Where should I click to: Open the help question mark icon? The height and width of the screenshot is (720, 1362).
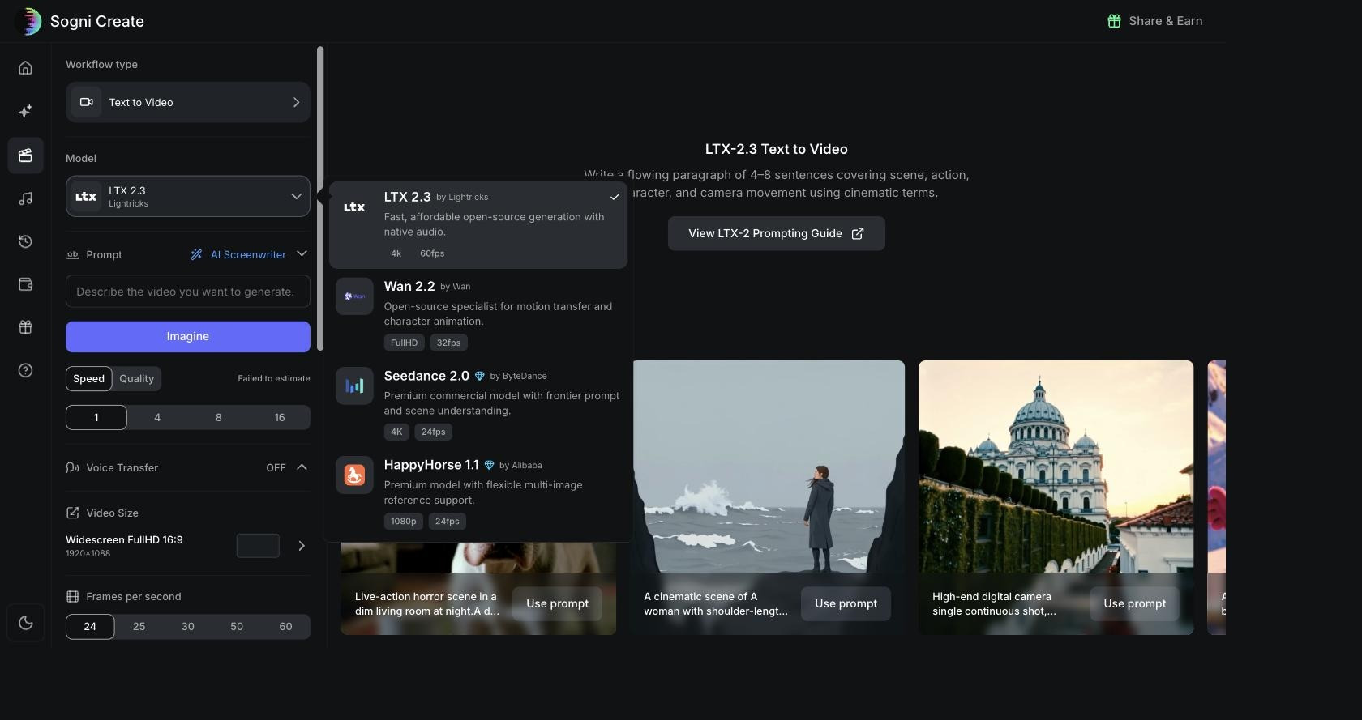coord(26,370)
